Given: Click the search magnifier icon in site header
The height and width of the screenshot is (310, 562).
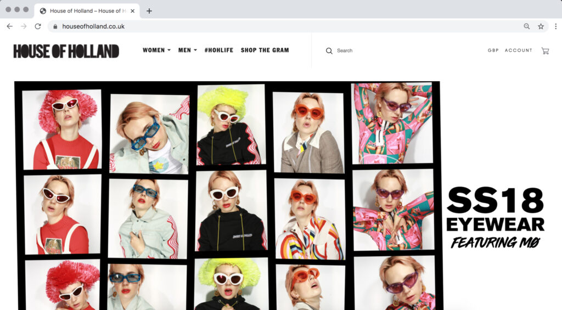Looking at the screenshot, I should (329, 50).
